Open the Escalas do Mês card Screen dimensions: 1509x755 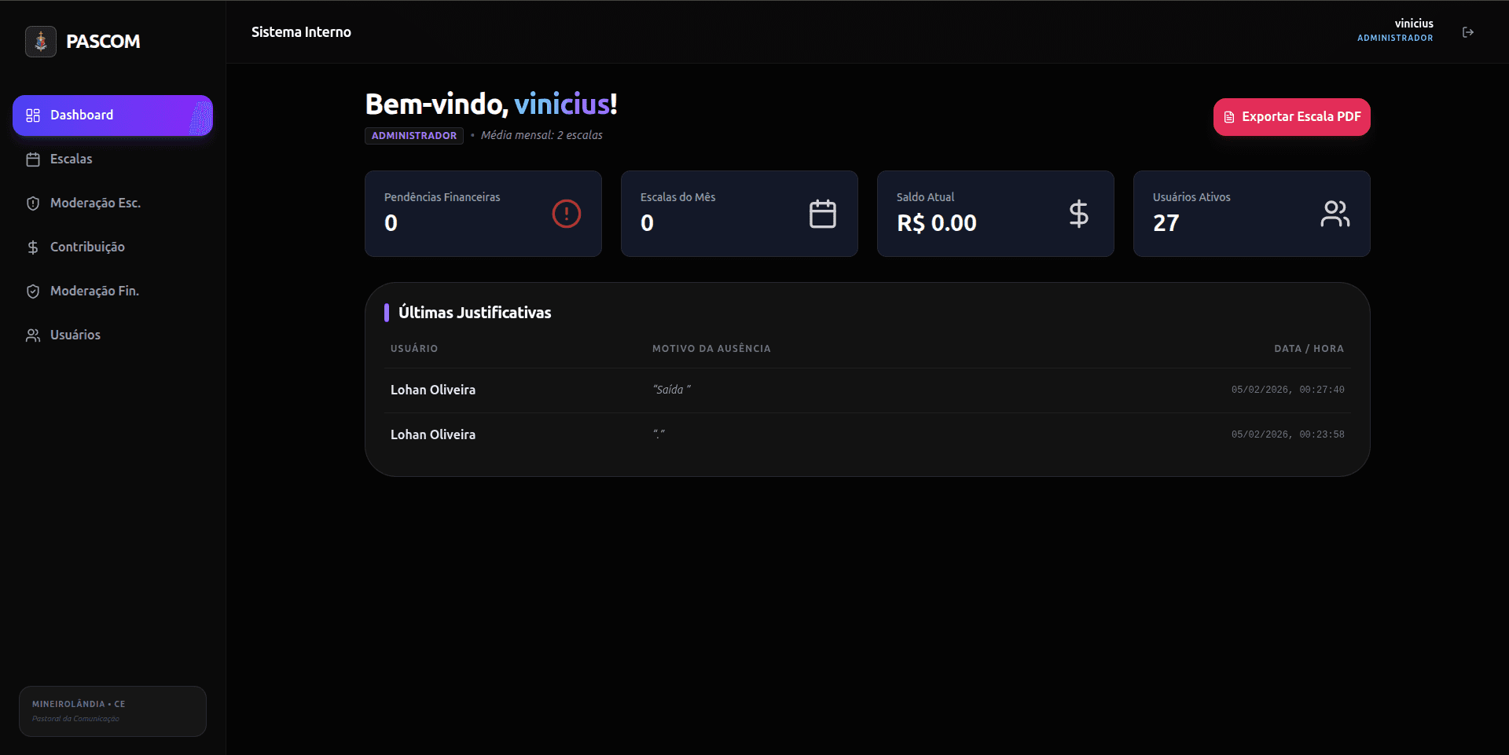(740, 214)
